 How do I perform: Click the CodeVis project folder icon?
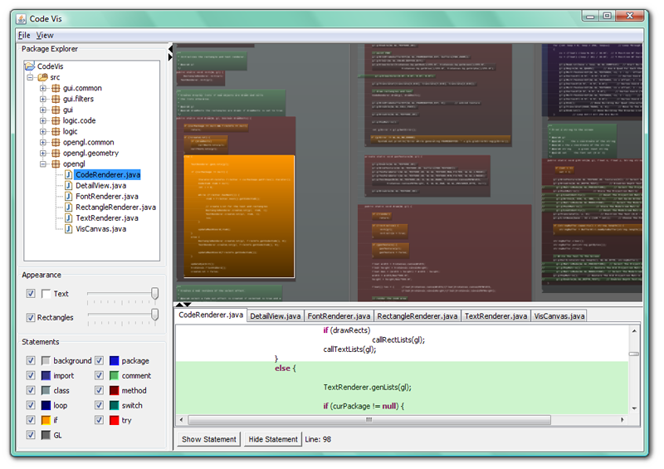coord(30,66)
